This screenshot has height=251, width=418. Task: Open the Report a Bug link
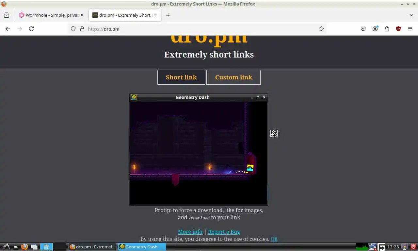(224, 232)
